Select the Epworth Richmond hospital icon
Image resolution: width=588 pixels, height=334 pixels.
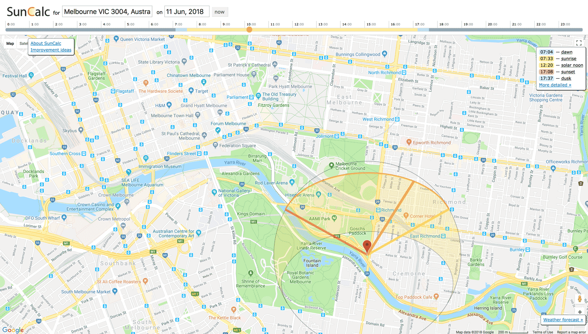click(x=409, y=142)
